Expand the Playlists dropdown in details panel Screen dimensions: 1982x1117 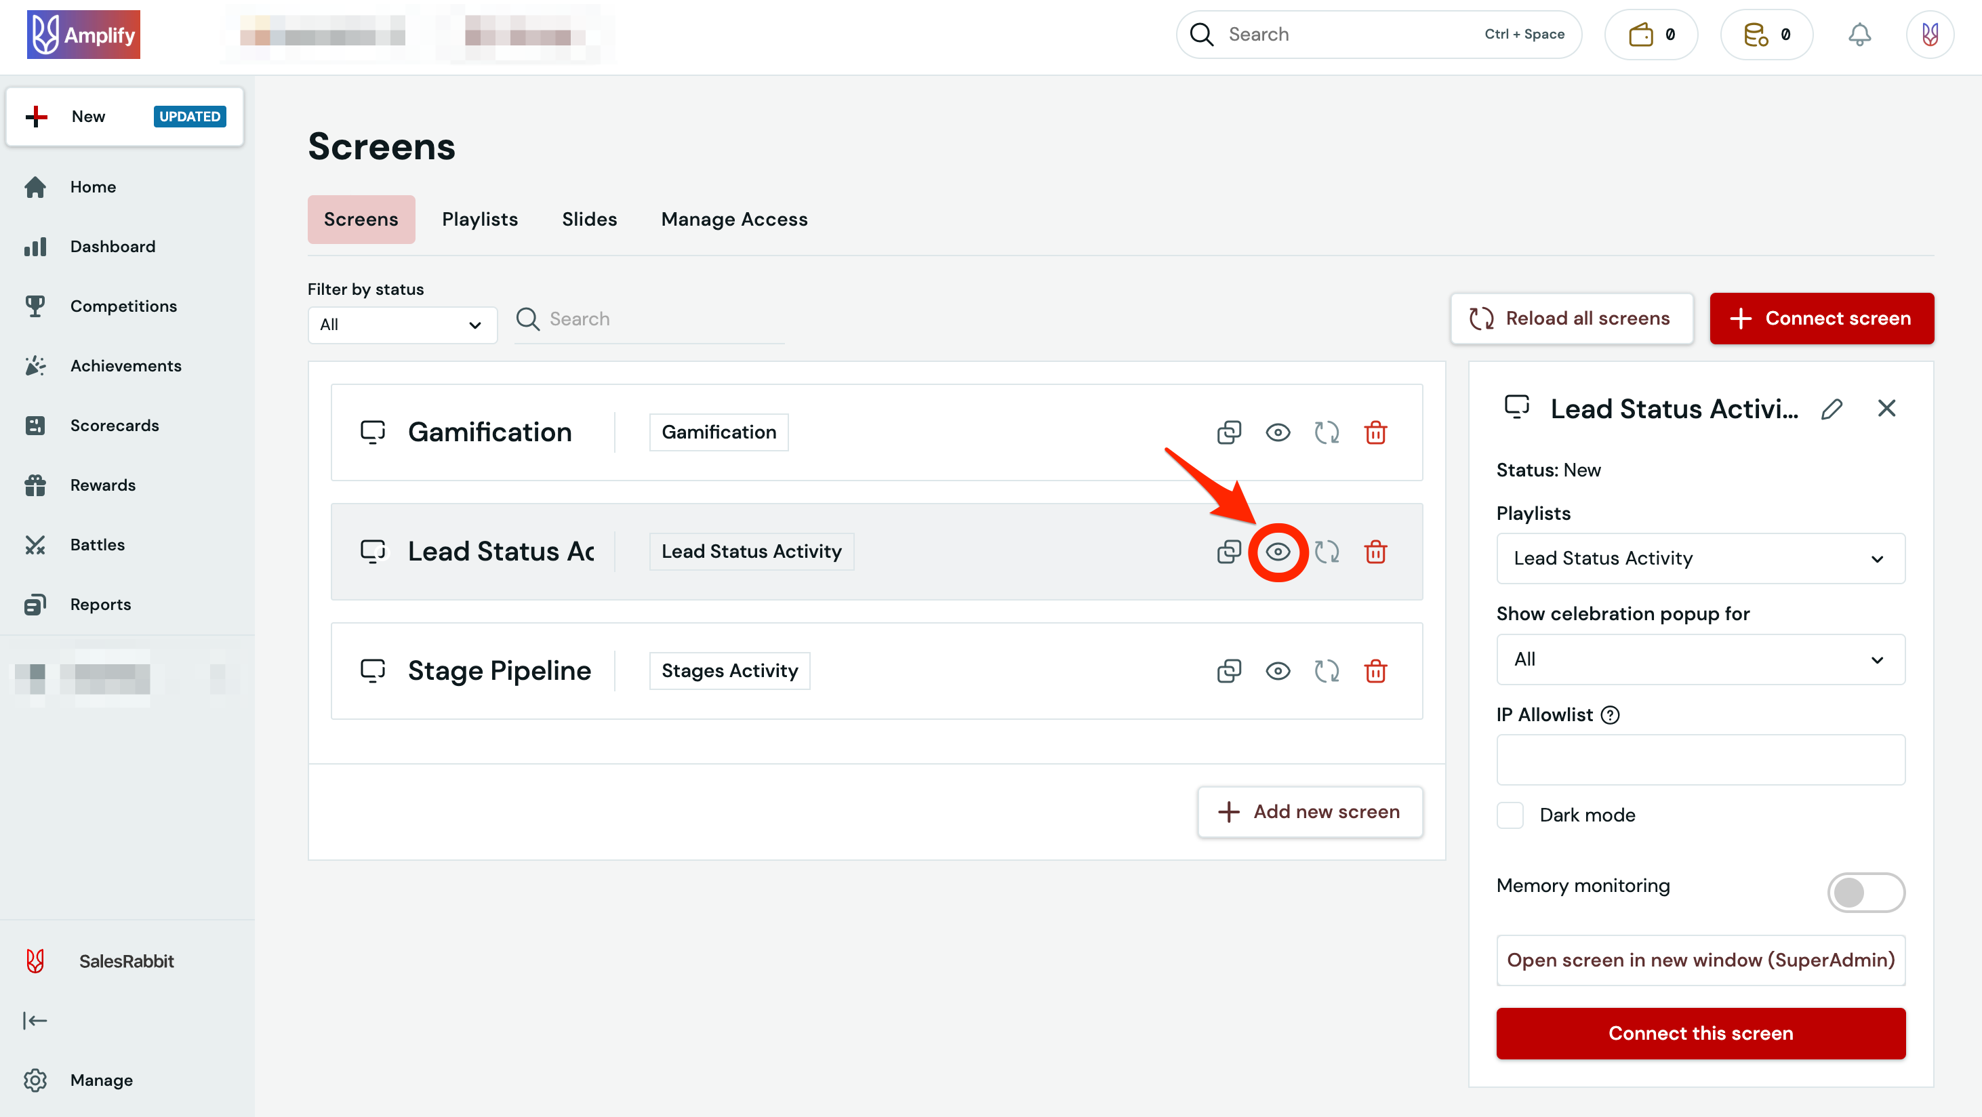point(1699,558)
